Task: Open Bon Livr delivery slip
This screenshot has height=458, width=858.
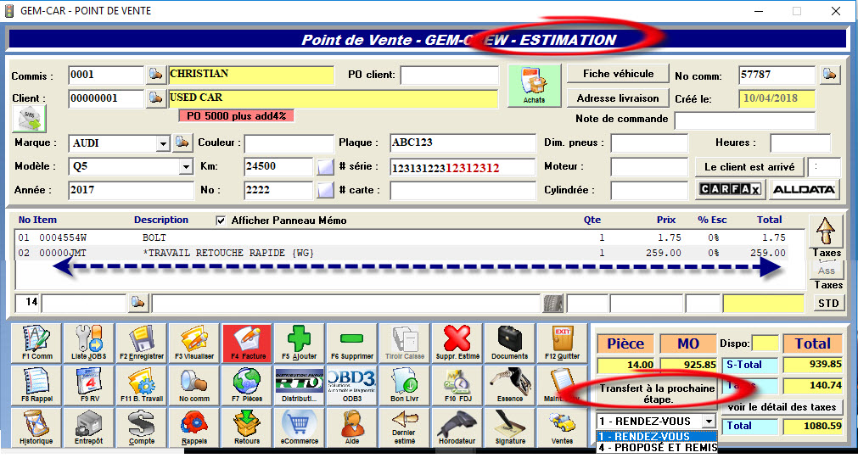Action: pos(404,385)
